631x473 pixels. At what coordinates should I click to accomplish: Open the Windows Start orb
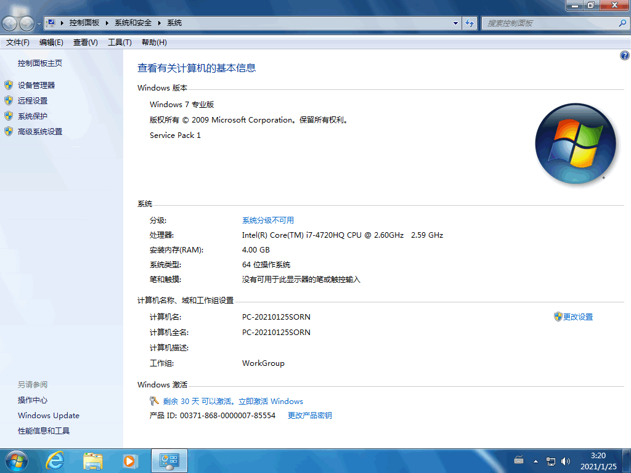(x=16, y=461)
